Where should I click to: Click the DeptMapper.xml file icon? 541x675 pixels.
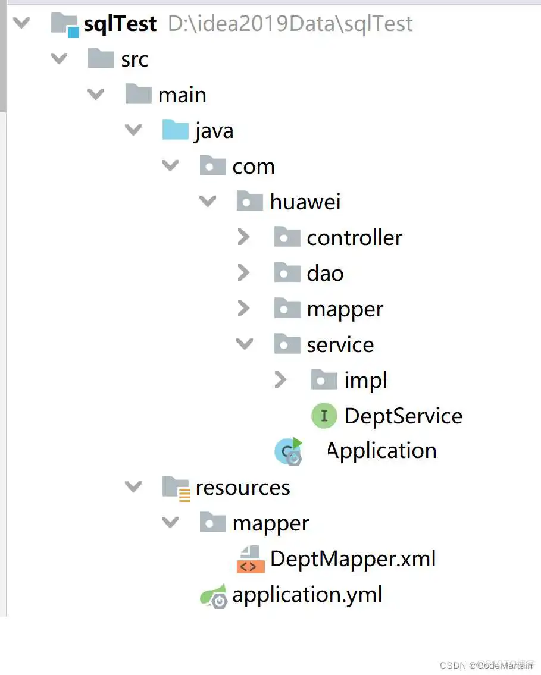coord(250,559)
